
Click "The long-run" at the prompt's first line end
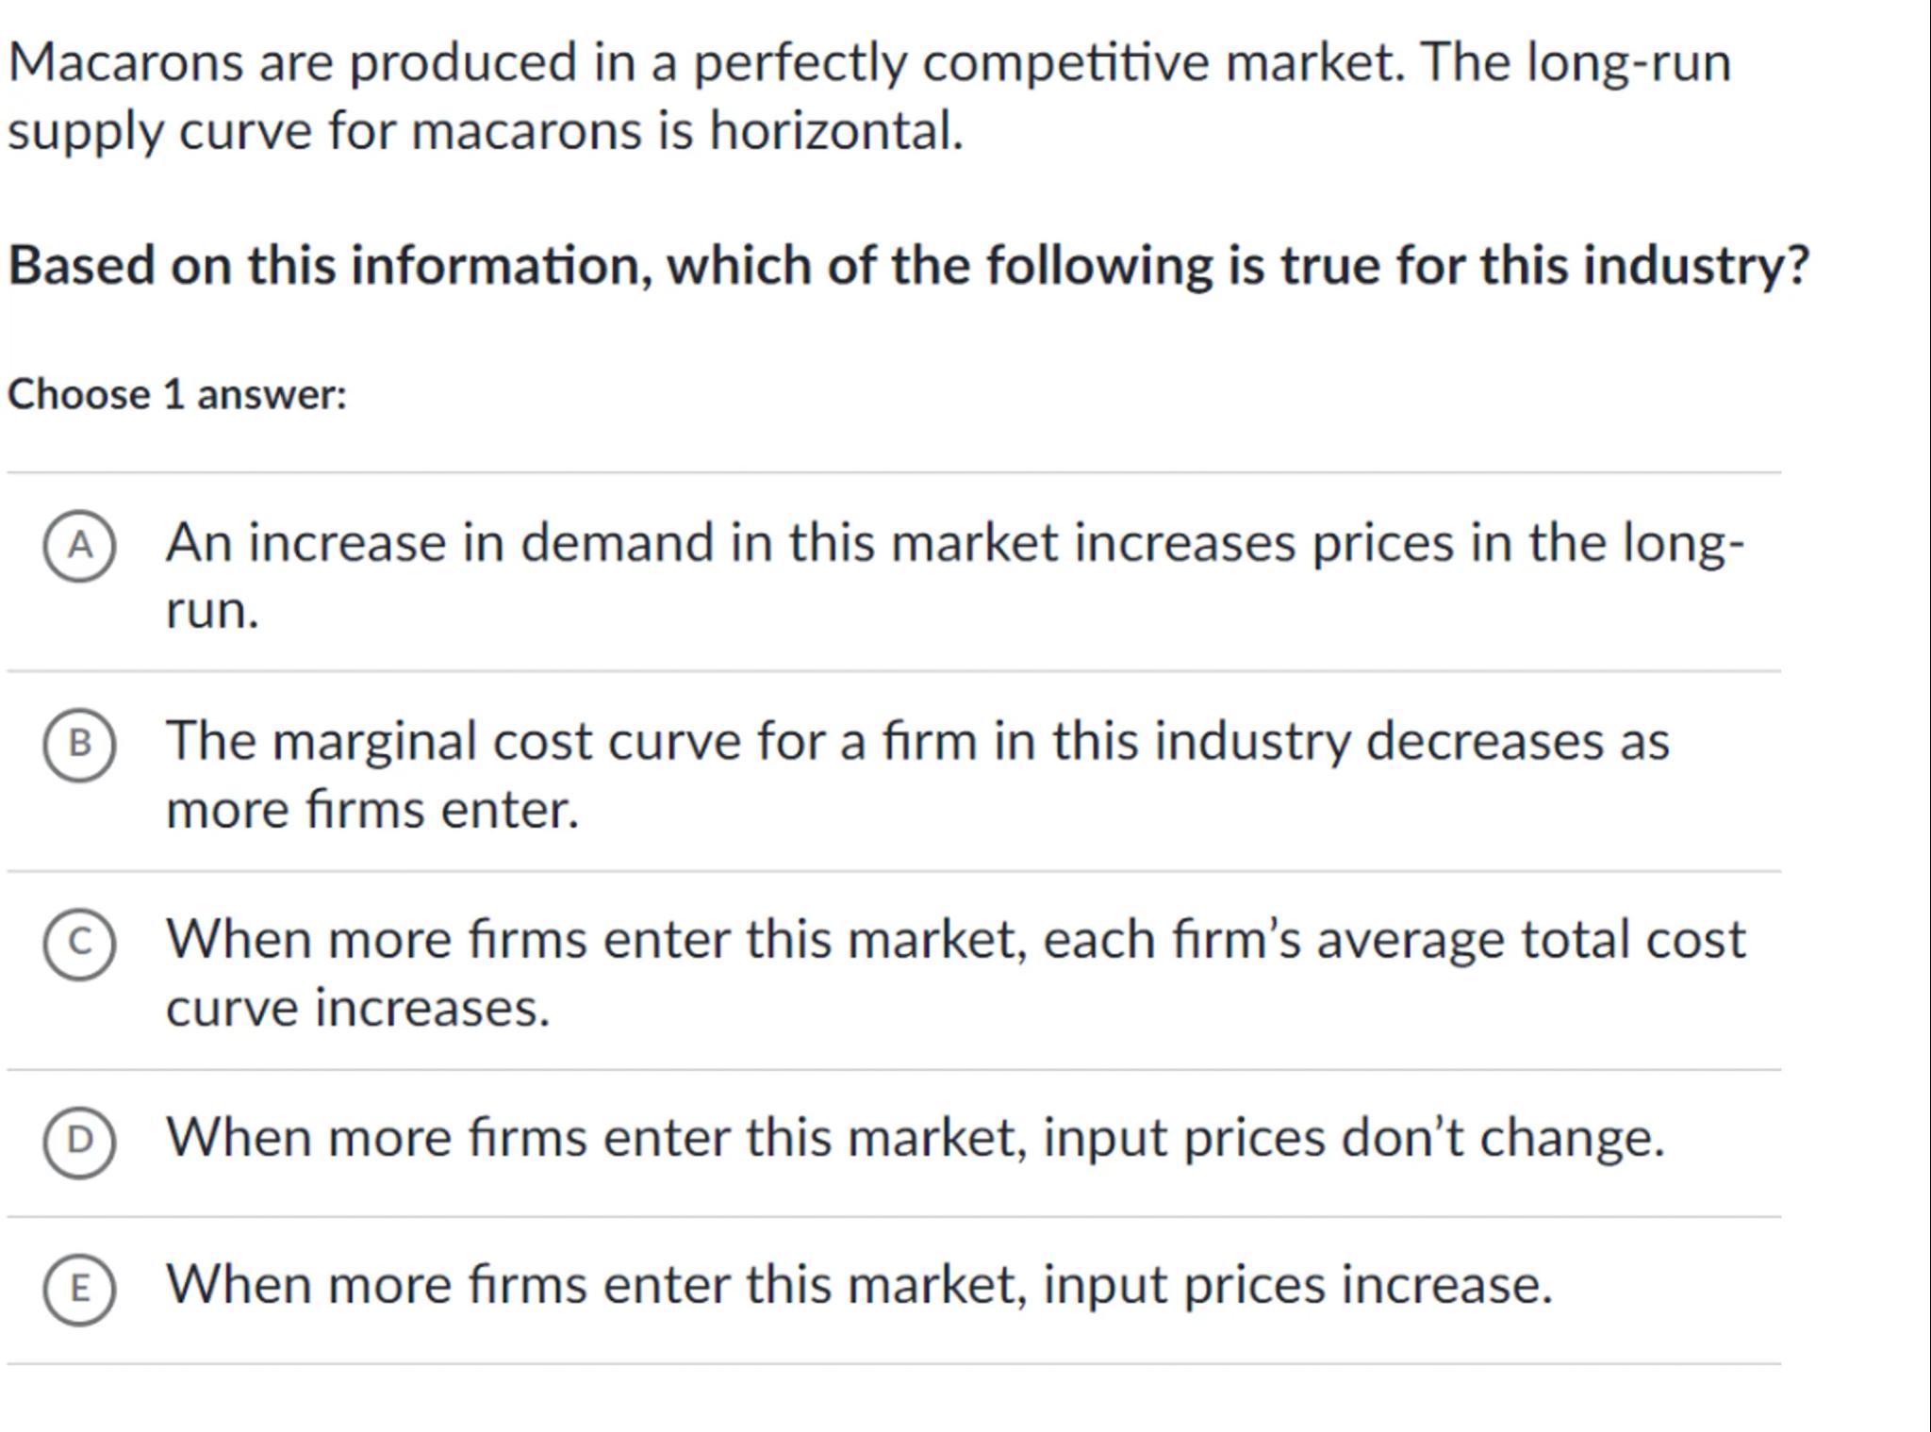[1576, 63]
